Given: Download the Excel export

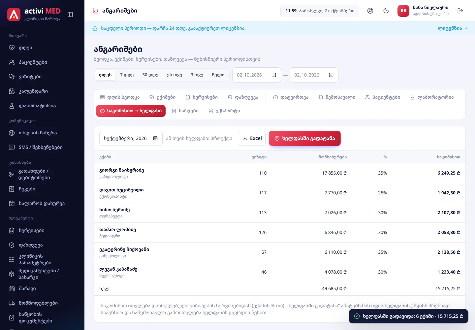Looking at the screenshot, I should [x=252, y=138].
